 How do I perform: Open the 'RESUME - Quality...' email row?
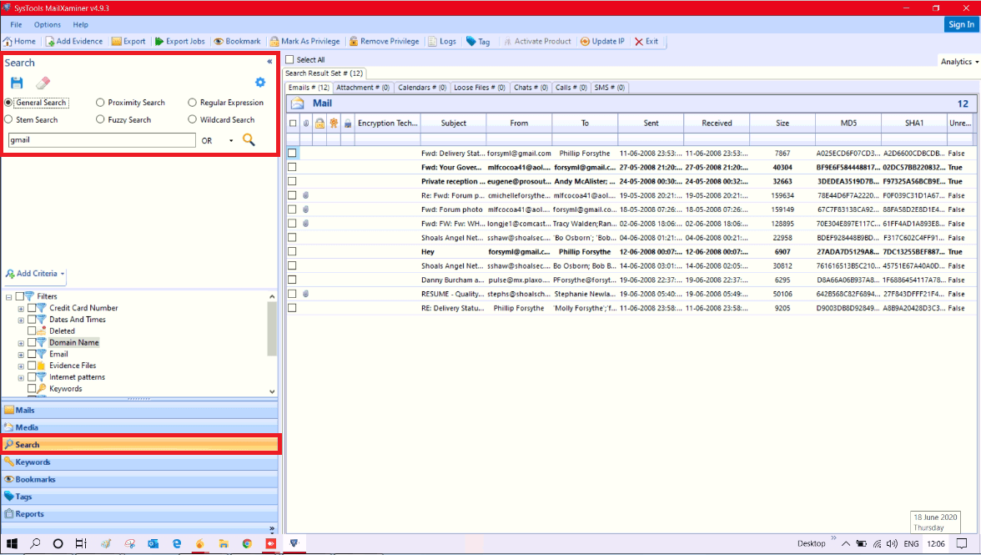pyautogui.click(x=631, y=294)
